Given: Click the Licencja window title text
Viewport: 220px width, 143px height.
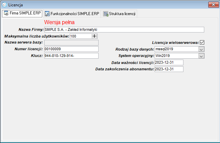Looking at the screenshot, I should coord(15,5).
